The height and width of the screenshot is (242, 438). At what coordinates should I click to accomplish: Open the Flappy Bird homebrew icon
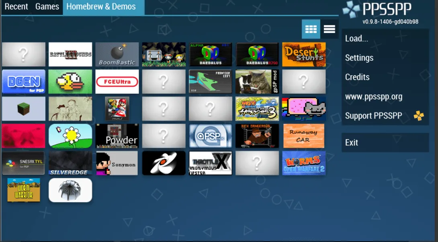pos(70,82)
